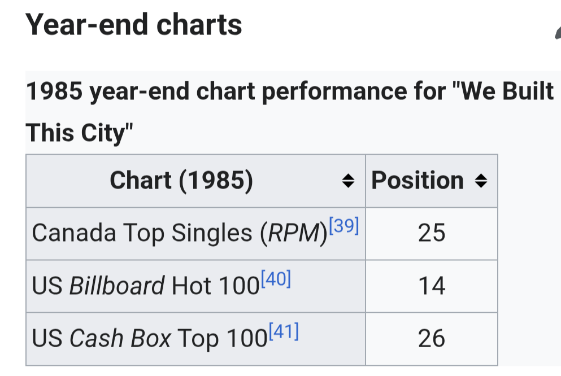
Task: Click the position value 14
Action: [x=432, y=286]
